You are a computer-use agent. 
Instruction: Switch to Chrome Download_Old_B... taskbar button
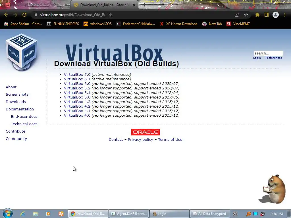(88, 214)
